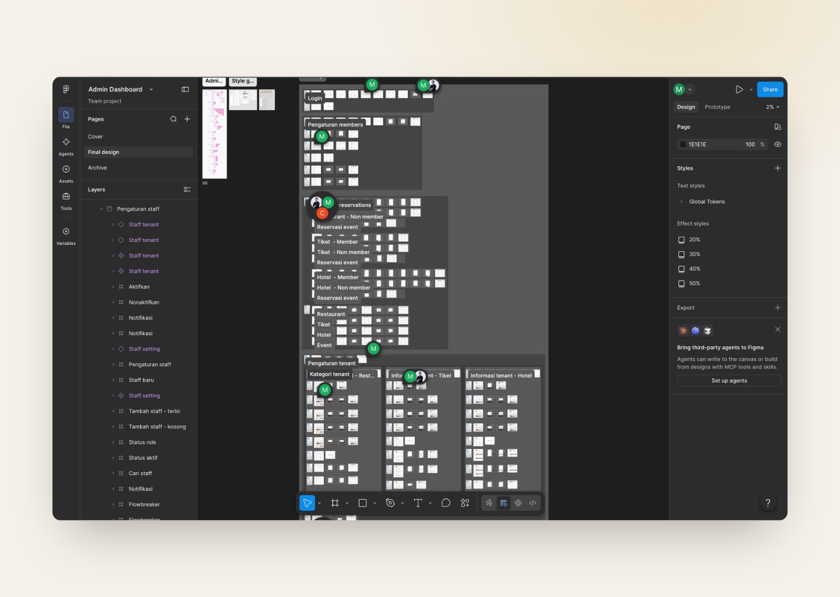Image resolution: width=840 pixels, height=597 pixels.
Task: Switch to Dev Mode code icon
Action: (x=533, y=503)
